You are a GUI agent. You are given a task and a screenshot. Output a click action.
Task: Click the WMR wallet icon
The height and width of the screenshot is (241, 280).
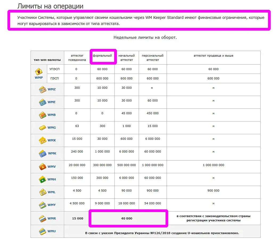click(x=43, y=218)
